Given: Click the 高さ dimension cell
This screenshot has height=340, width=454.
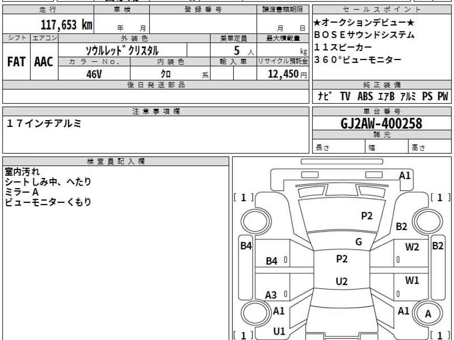Looking at the screenshot, I should (x=430, y=146).
